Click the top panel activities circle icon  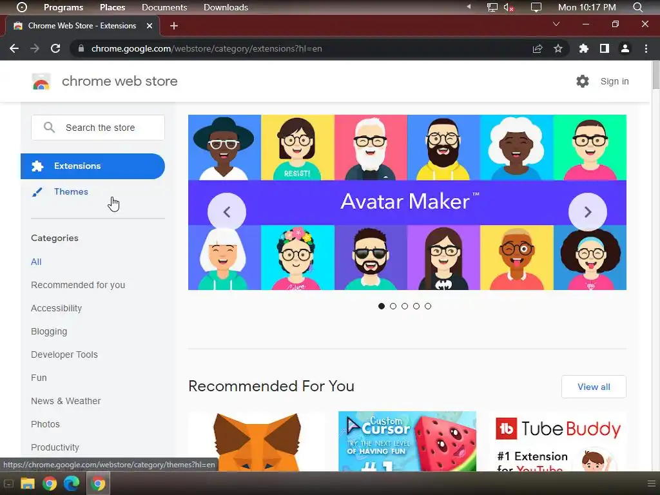[22, 7]
